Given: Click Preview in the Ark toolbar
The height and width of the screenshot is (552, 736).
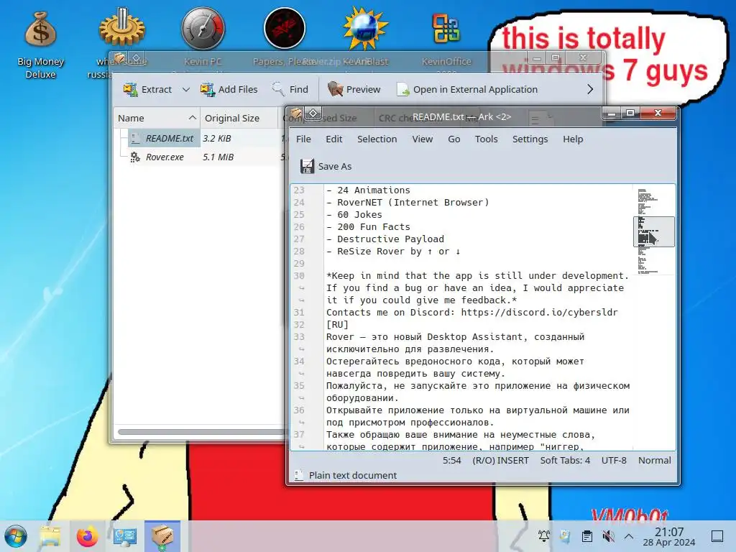Looking at the screenshot, I should coord(354,89).
